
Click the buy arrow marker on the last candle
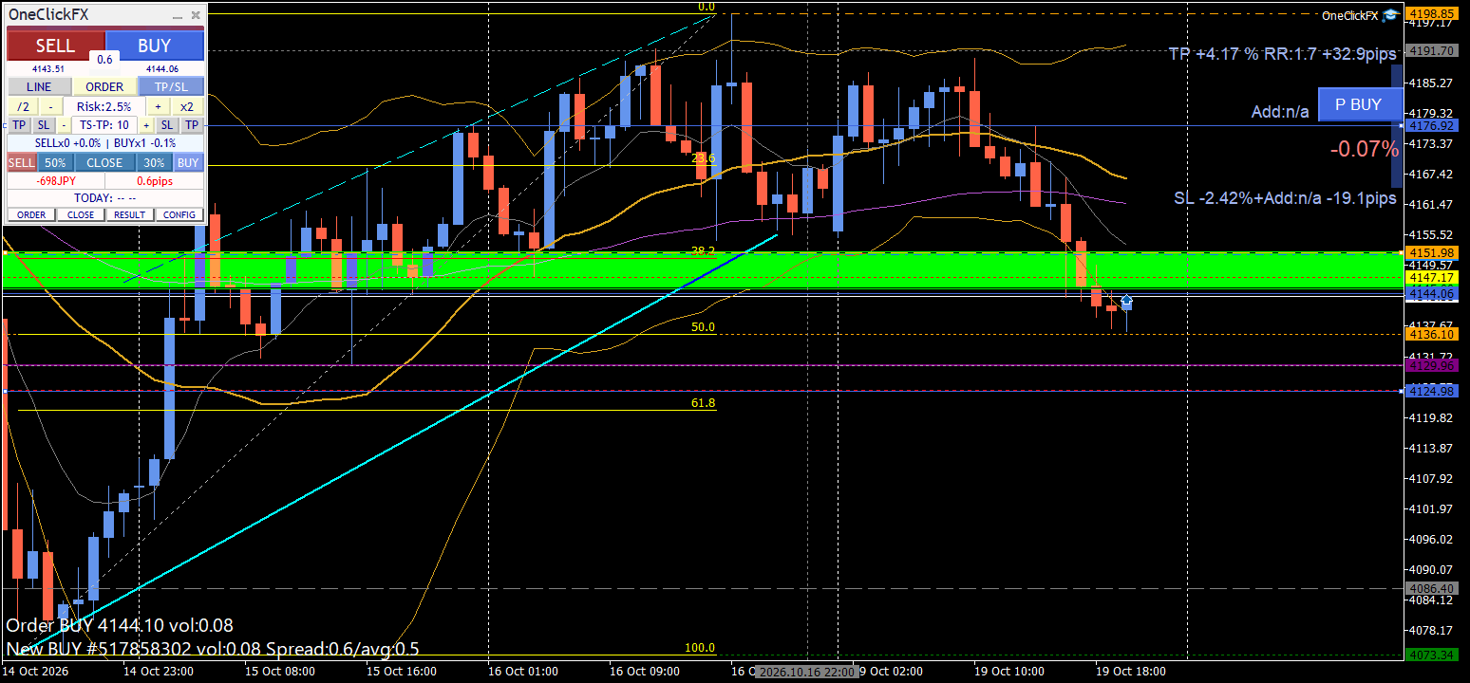point(1126,303)
